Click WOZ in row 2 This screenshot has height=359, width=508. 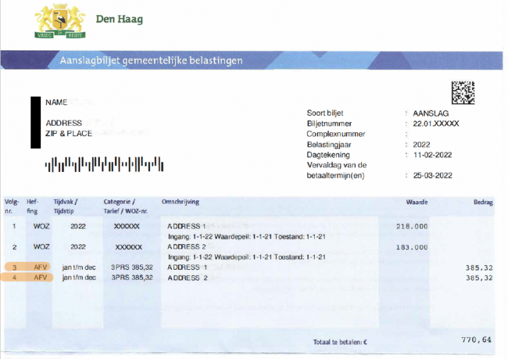click(42, 247)
